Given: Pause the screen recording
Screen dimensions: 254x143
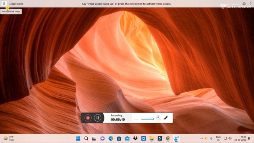Looking at the screenshot, I should (x=98, y=118).
